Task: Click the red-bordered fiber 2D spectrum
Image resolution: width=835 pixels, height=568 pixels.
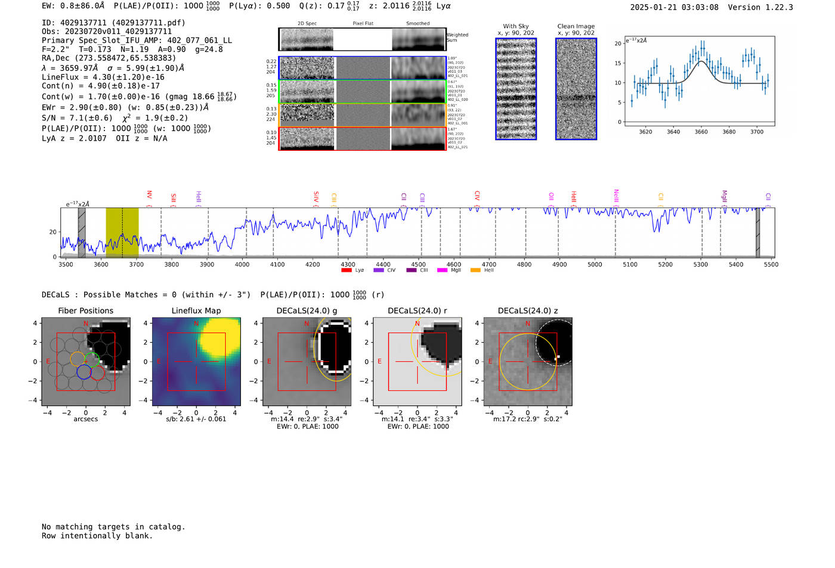Action: coord(307,139)
